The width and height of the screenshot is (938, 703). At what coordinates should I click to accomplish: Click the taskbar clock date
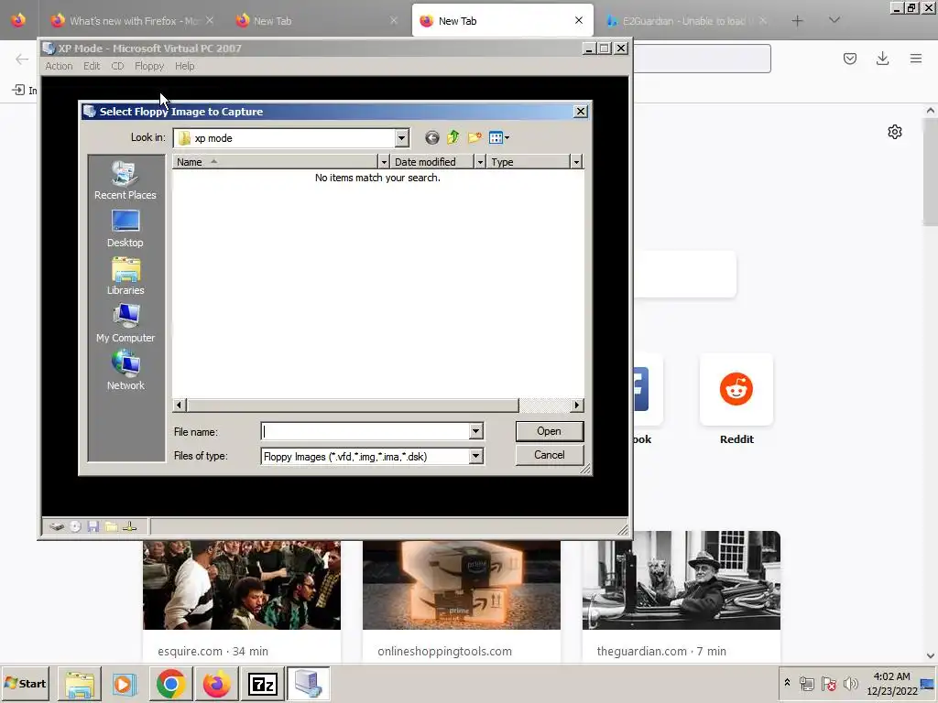coord(892,690)
